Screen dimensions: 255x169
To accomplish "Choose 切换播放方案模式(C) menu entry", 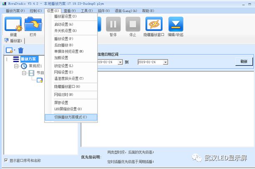I will click(71, 117).
